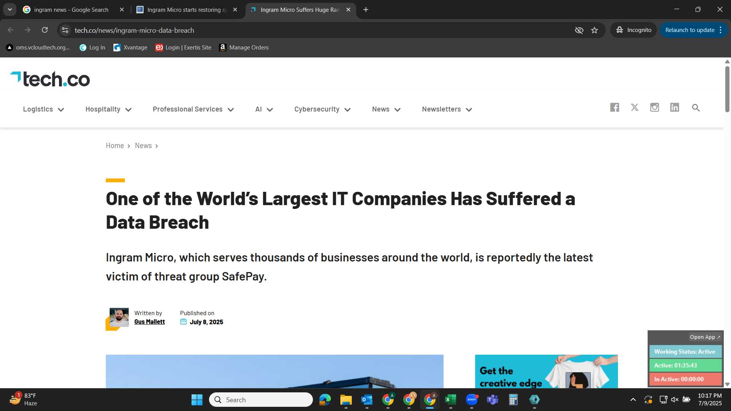This screenshot has height=411, width=731.
Task: Click the battery icon in system tray
Action: [x=686, y=400]
